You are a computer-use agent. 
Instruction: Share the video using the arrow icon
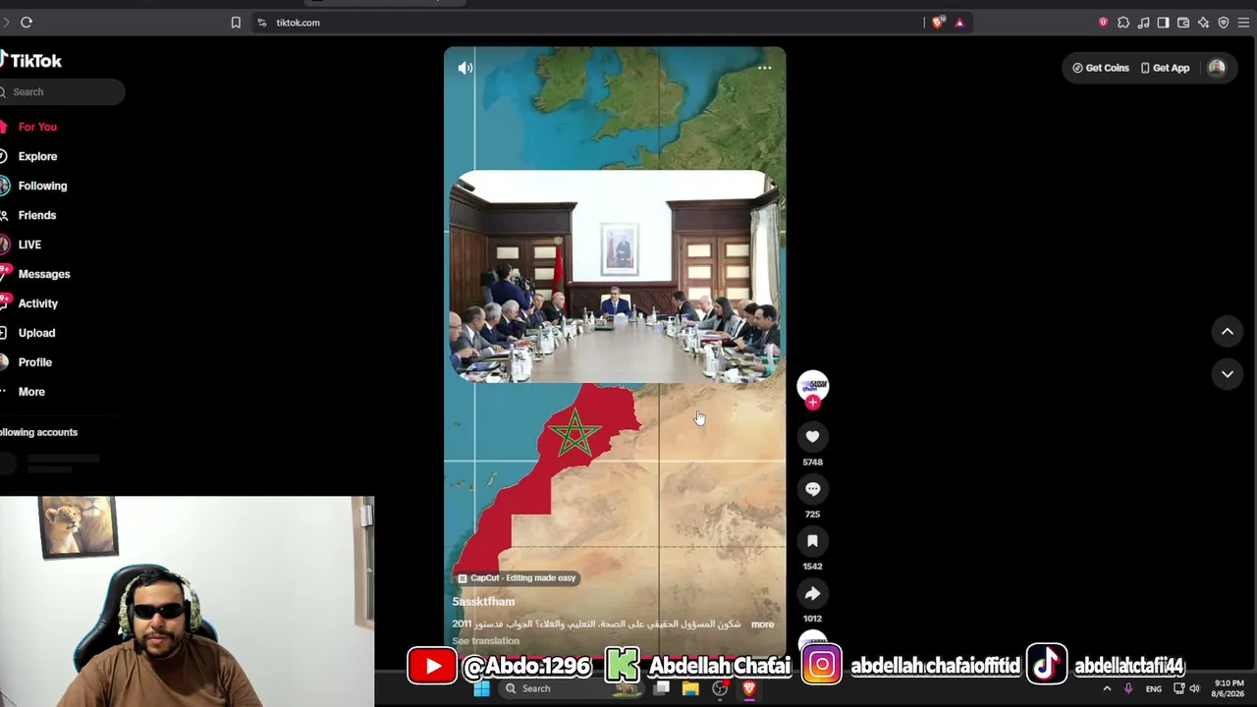click(812, 593)
